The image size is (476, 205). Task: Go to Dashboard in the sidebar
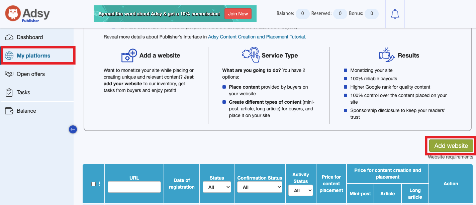pos(30,37)
